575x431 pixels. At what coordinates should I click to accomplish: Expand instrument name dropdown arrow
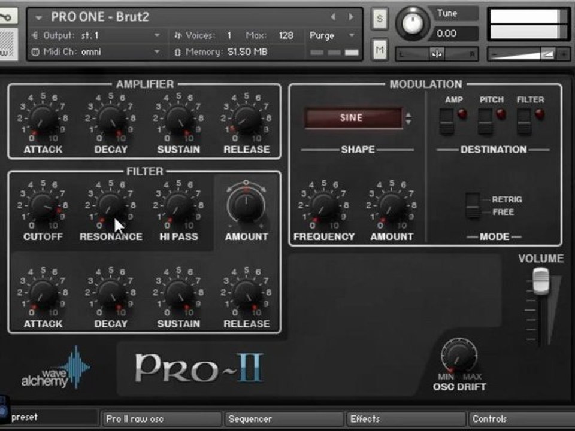coord(38,17)
